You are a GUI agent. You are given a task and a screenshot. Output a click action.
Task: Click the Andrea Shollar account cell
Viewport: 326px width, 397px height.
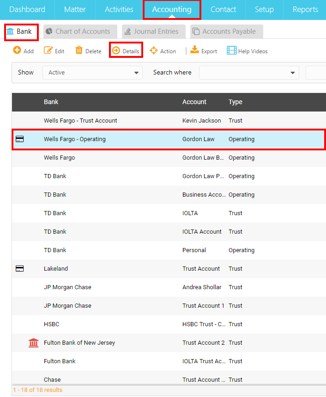click(x=202, y=287)
